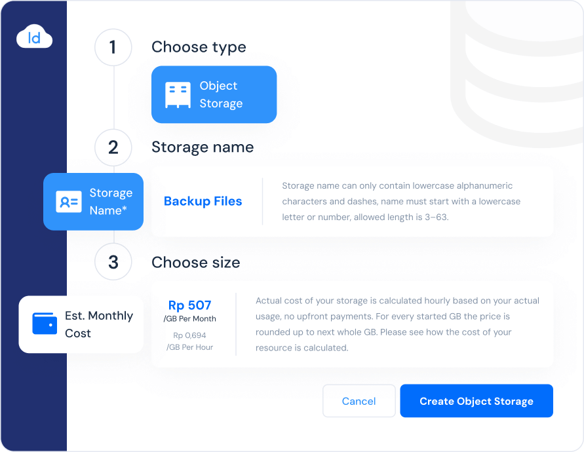Click the Storage name heading
The height and width of the screenshot is (452, 584).
click(202, 147)
